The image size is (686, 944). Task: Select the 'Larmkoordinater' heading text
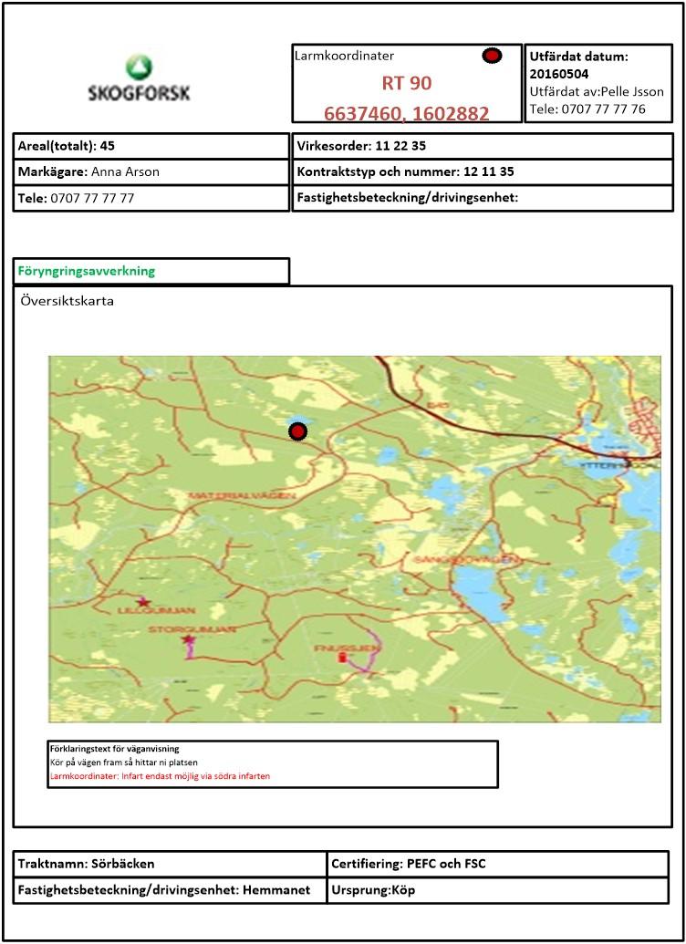345,56
